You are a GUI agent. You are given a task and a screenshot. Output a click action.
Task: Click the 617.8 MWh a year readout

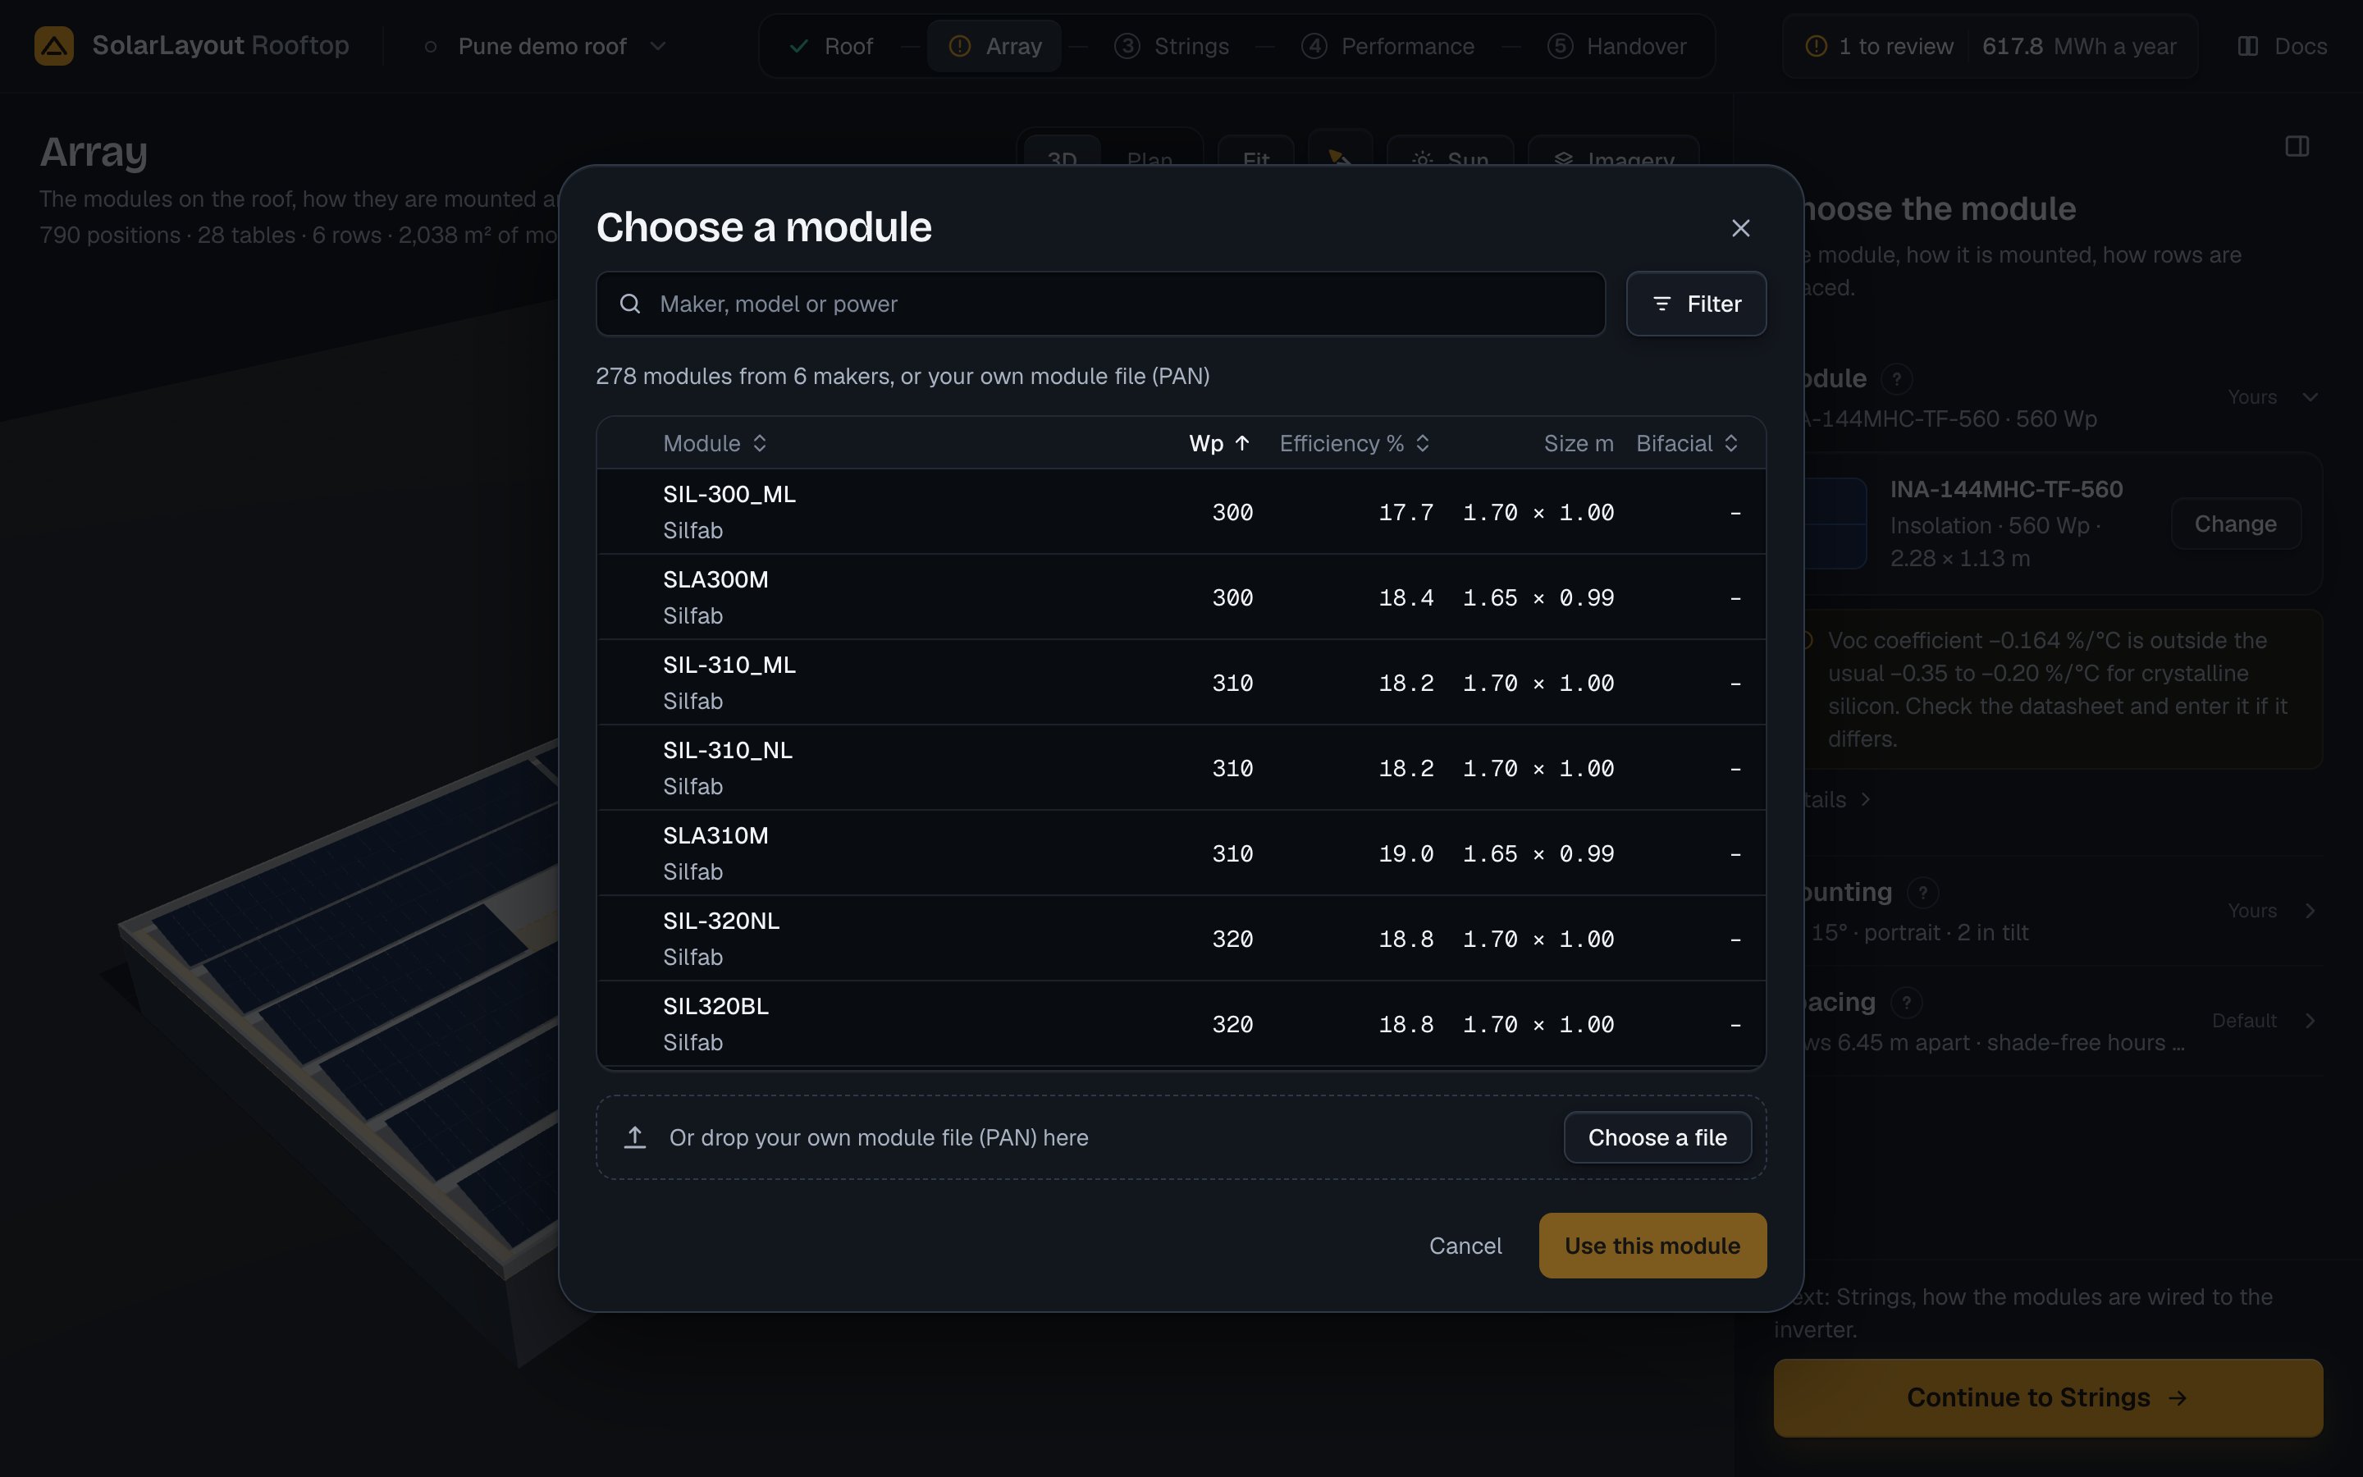point(2079,46)
